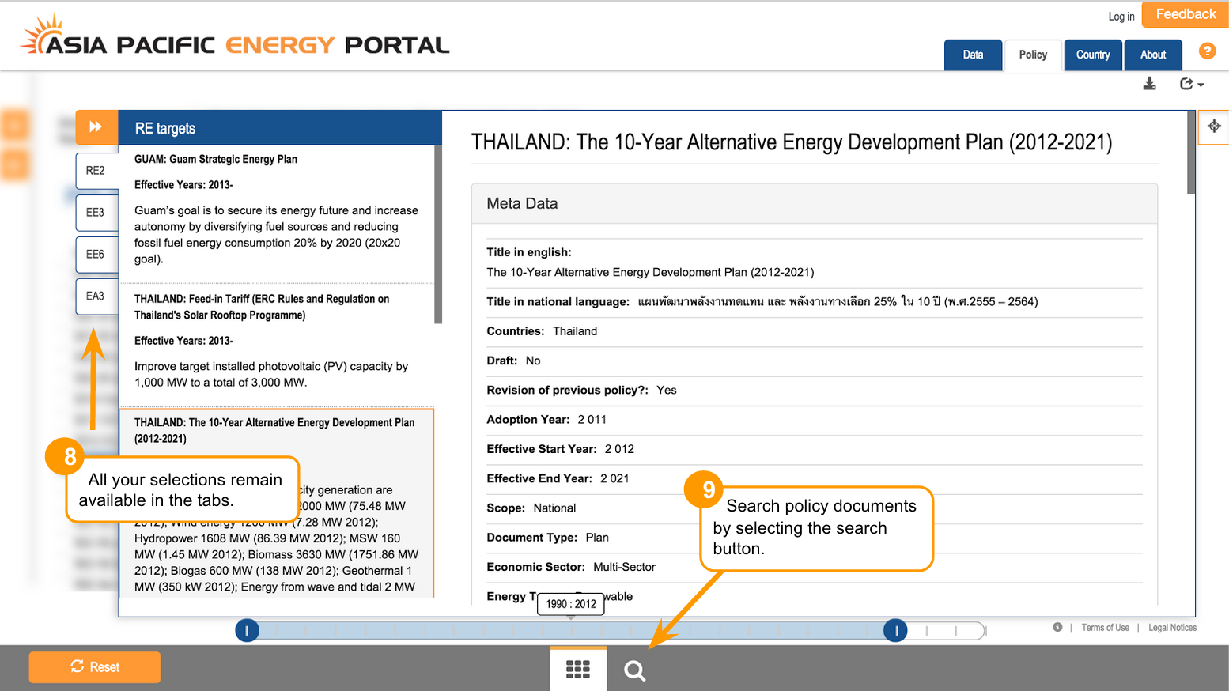Select the EA3 side tab

pyautogui.click(x=96, y=296)
